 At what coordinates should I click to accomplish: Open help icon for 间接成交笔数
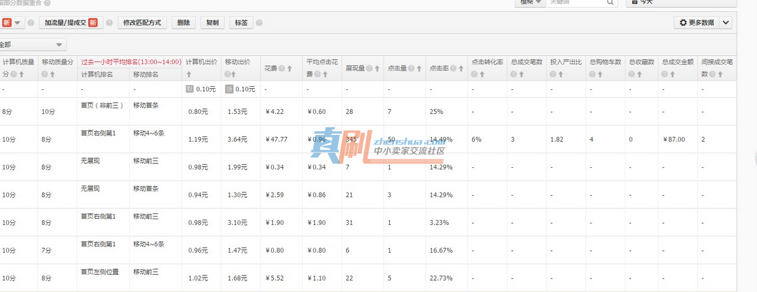713,74
